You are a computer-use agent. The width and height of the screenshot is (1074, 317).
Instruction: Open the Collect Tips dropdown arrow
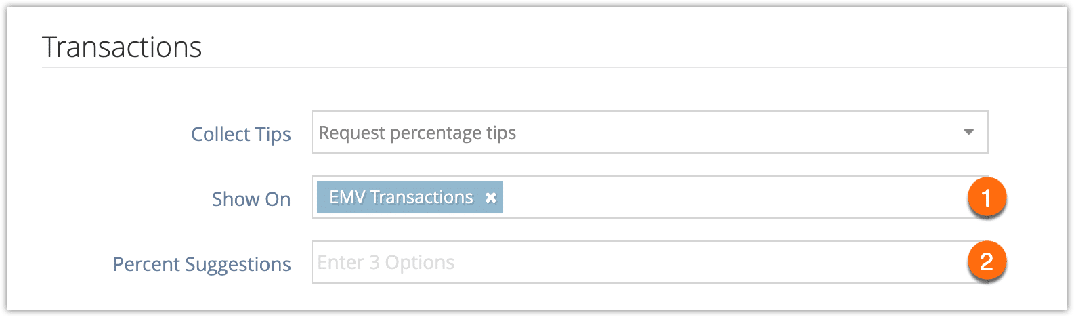tap(969, 132)
